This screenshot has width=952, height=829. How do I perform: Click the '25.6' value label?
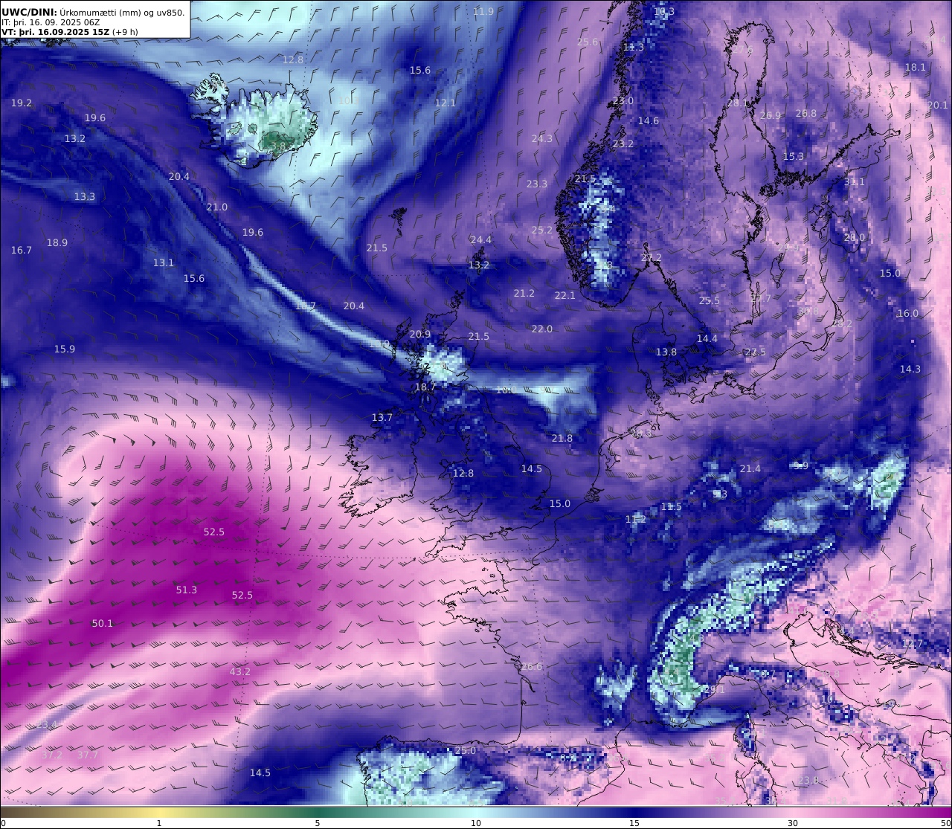coord(588,42)
